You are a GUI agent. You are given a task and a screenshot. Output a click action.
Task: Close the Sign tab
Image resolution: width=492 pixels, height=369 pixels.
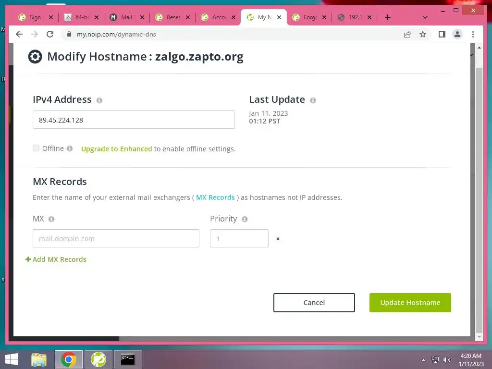[x=51, y=17]
